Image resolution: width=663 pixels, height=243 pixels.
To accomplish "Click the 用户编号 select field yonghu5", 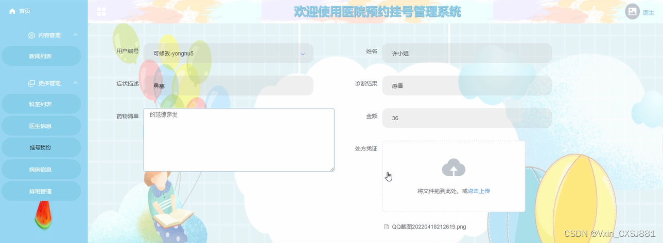I will [228, 53].
